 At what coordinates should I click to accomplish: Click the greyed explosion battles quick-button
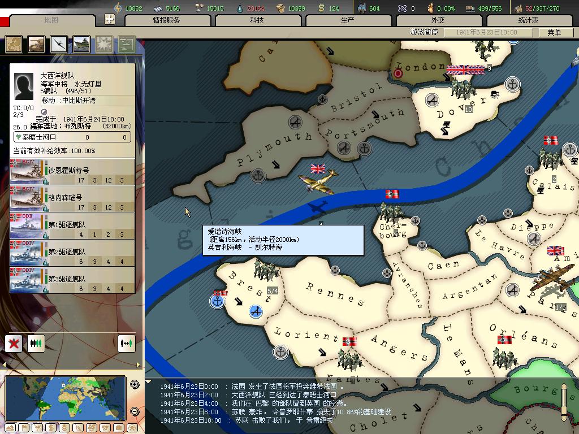point(104,44)
